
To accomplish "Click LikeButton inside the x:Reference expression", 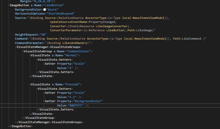I will [115, 30].
